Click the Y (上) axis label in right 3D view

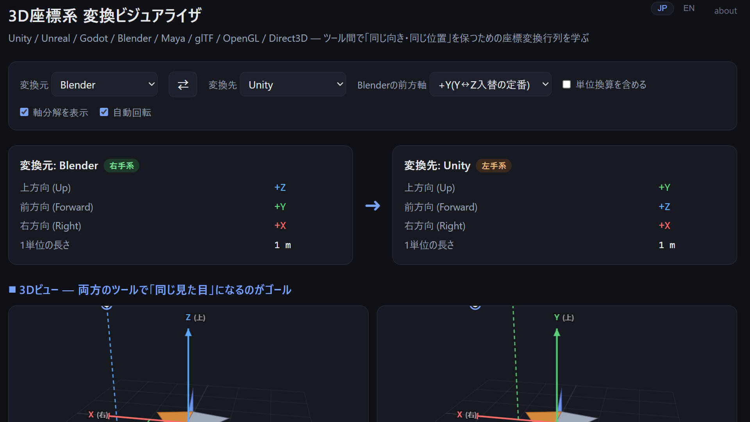point(564,318)
